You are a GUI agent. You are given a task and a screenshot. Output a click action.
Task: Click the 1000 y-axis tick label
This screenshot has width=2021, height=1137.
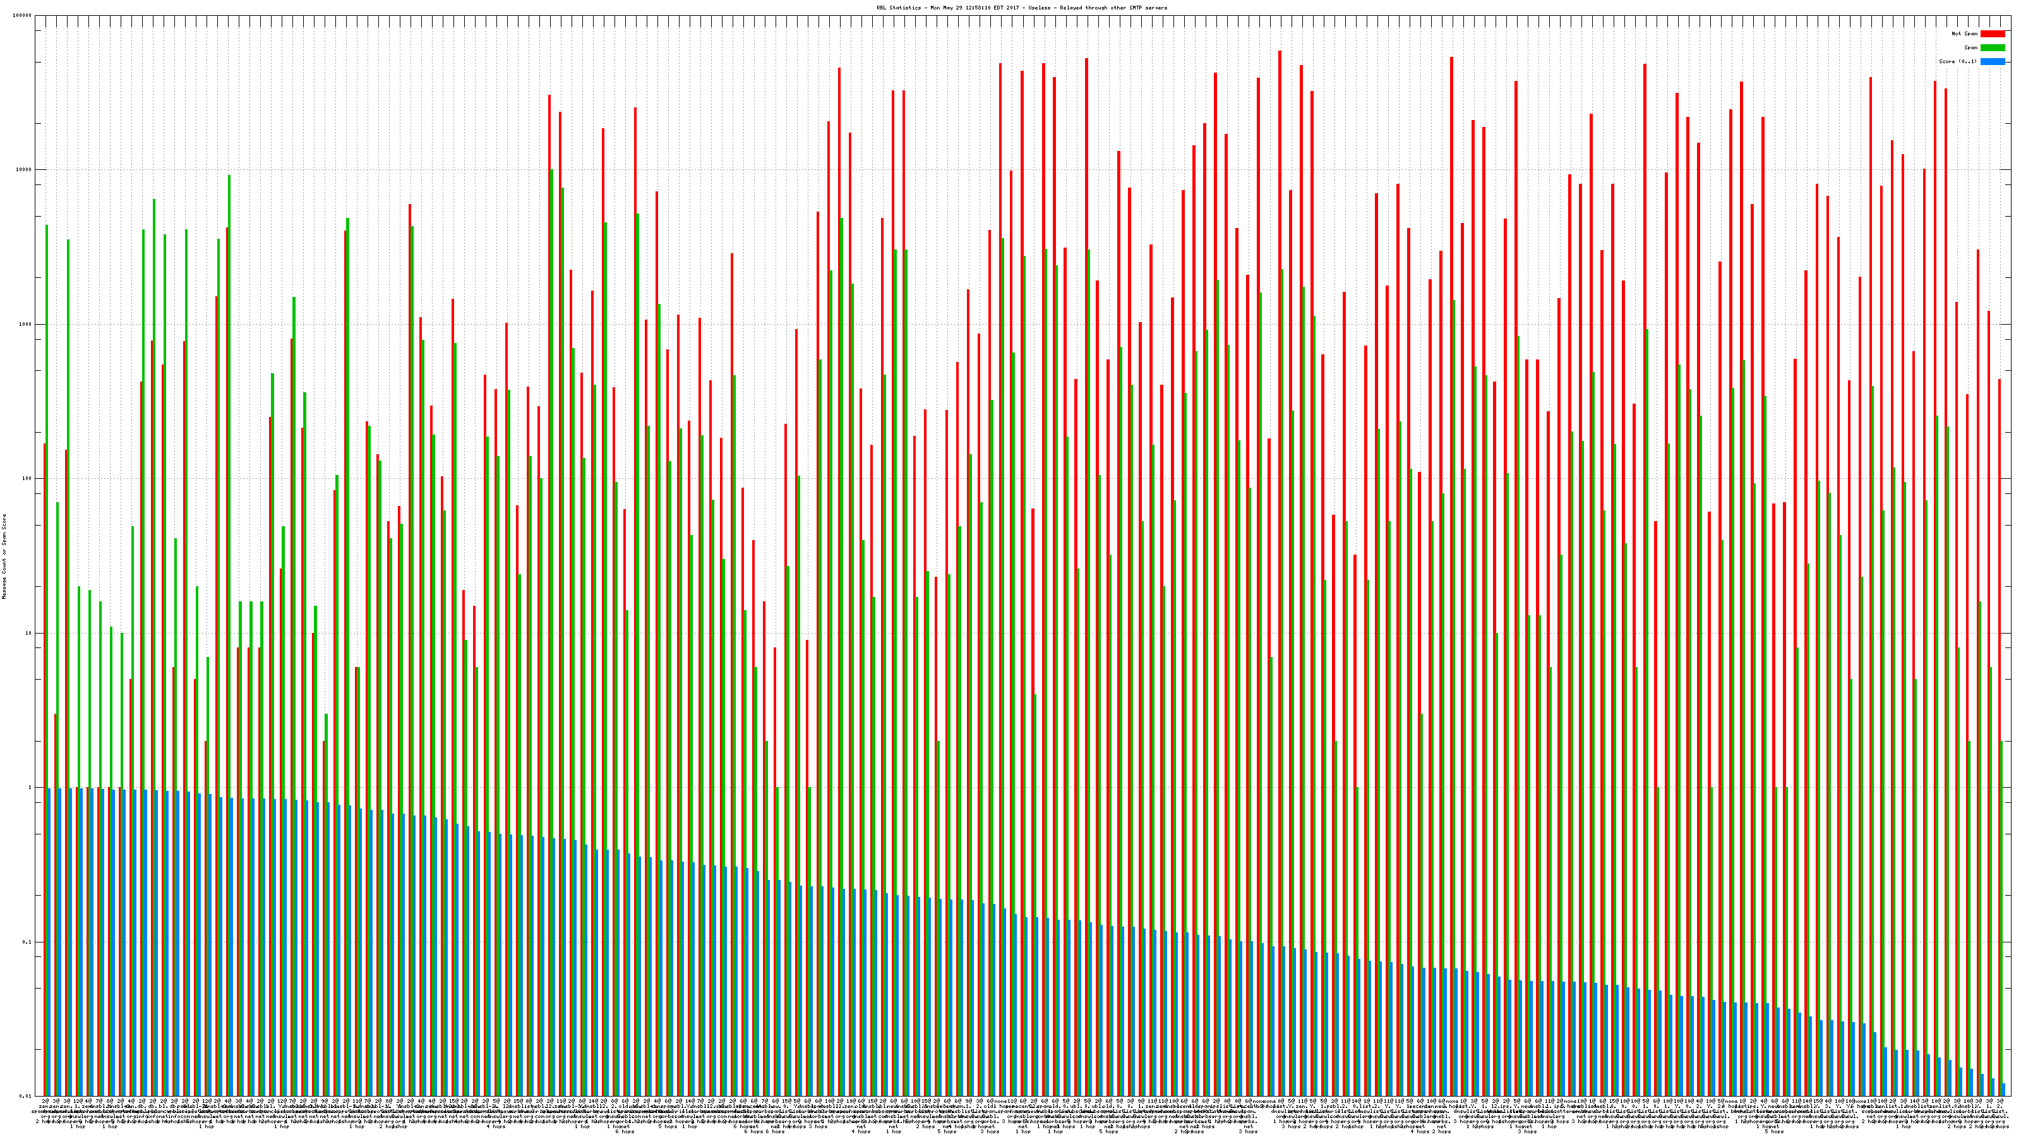click(26, 324)
